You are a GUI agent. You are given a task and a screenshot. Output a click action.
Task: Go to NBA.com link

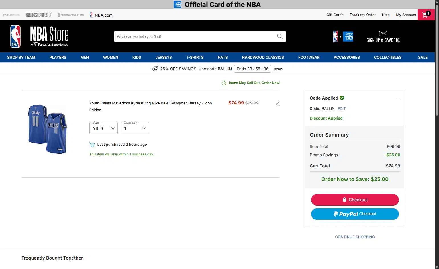[x=101, y=15]
